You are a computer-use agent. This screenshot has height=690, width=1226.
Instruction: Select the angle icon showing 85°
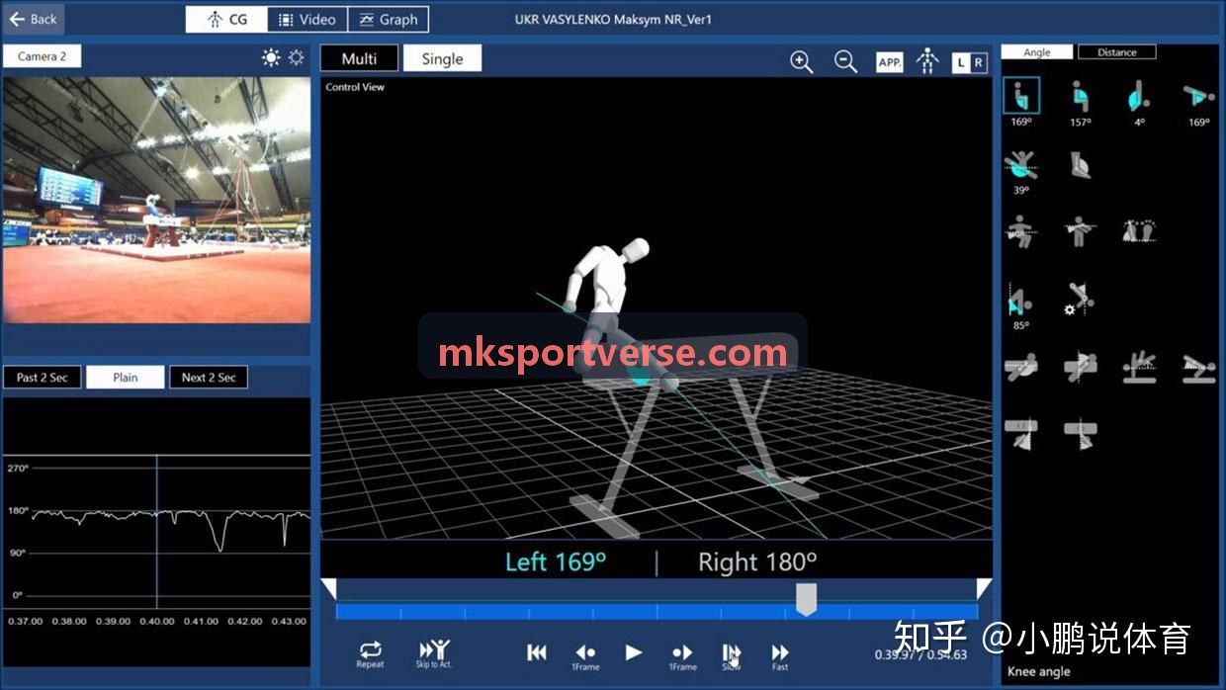pos(1021,300)
